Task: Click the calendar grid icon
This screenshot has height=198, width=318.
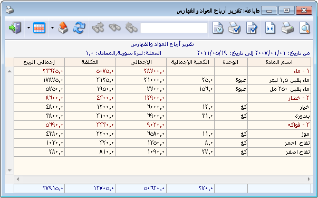Action: (x=39, y=28)
